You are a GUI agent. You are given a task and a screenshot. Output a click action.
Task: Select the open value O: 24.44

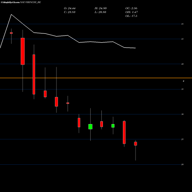tap(70, 8)
